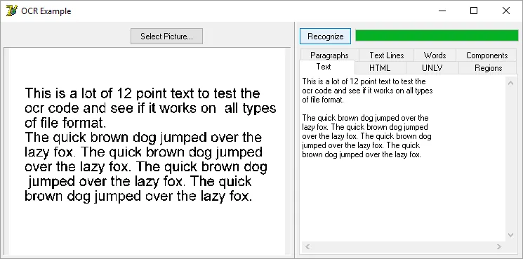Click the vertical scrollbar down arrow
Viewport: 523px width, 259px height.
pos(510,235)
